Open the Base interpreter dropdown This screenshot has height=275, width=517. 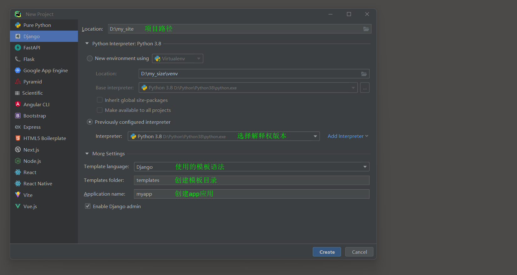[248, 87]
